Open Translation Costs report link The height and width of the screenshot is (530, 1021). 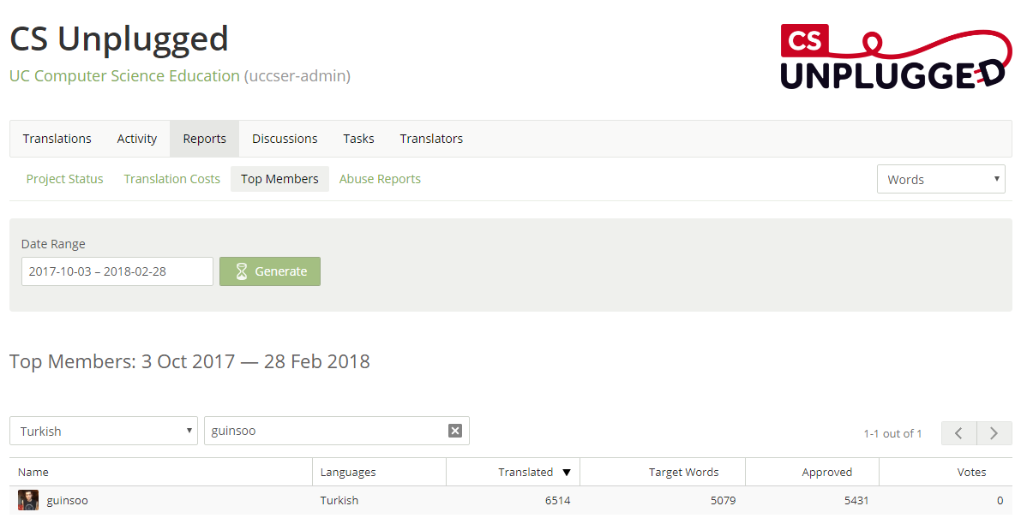click(x=172, y=179)
